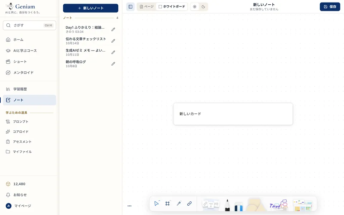Click the 保存 button
Screen dimensions: 344x215
(x=330, y=6)
